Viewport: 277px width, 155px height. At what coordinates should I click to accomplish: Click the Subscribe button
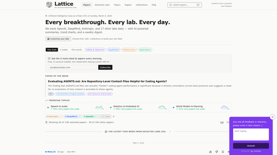(105, 67)
